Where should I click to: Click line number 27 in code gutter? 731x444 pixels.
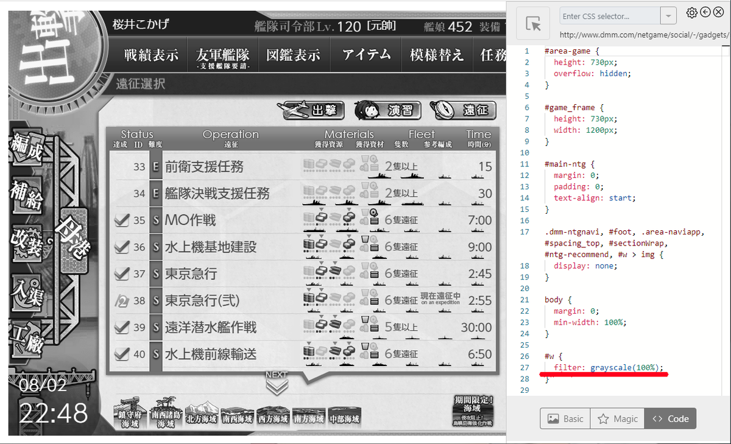coord(524,367)
